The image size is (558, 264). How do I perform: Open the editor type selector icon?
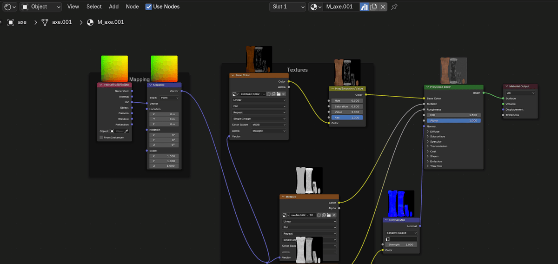point(9,7)
